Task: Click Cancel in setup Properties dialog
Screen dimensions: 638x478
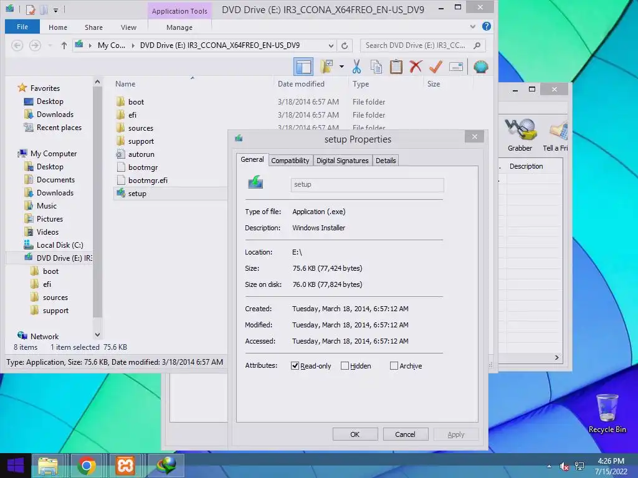Action: [405, 434]
